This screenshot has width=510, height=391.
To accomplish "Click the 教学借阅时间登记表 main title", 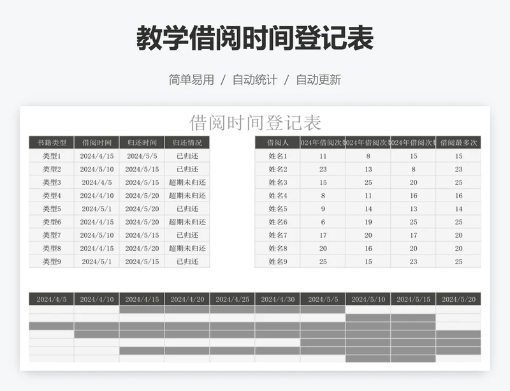I will (255, 38).
